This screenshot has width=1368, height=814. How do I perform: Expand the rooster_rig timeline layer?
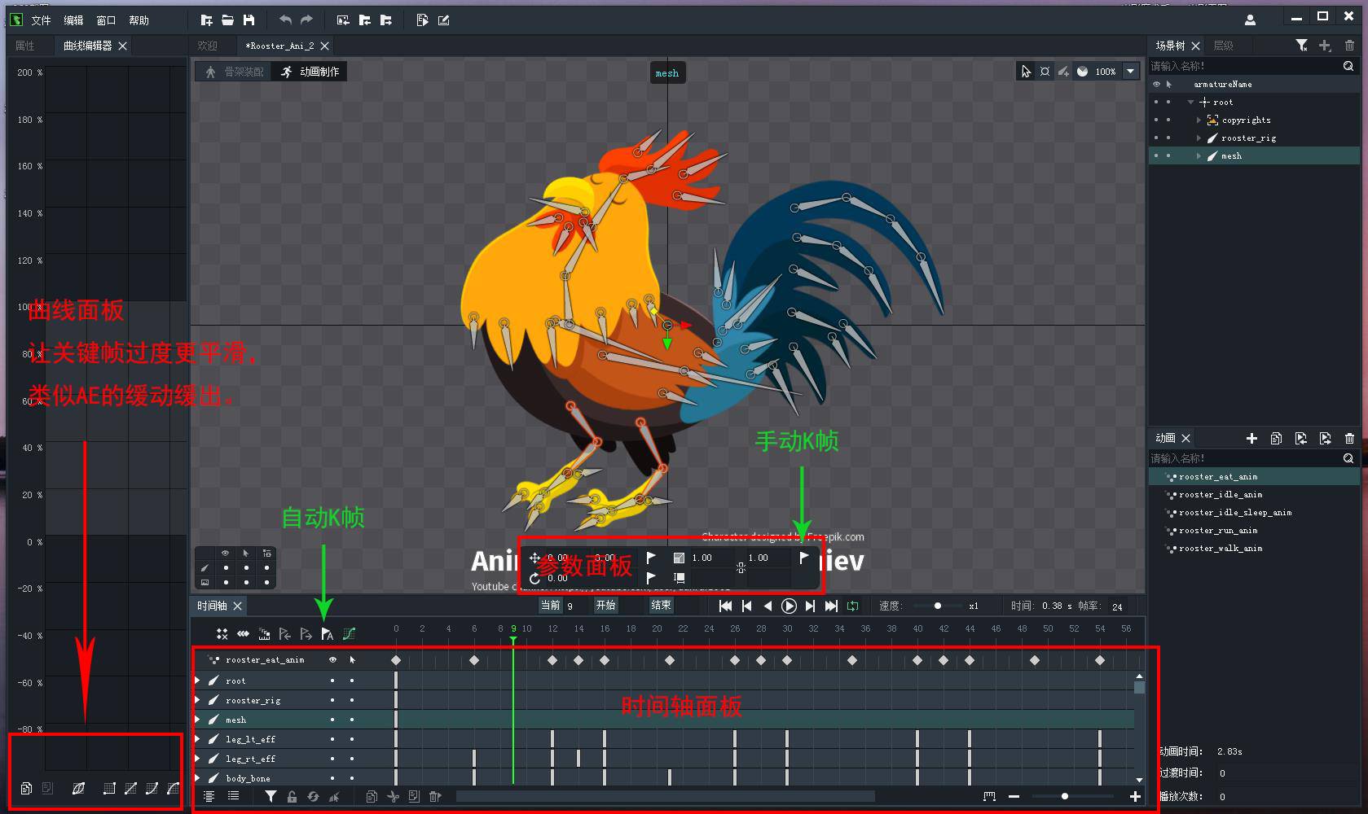click(x=197, y=700)
